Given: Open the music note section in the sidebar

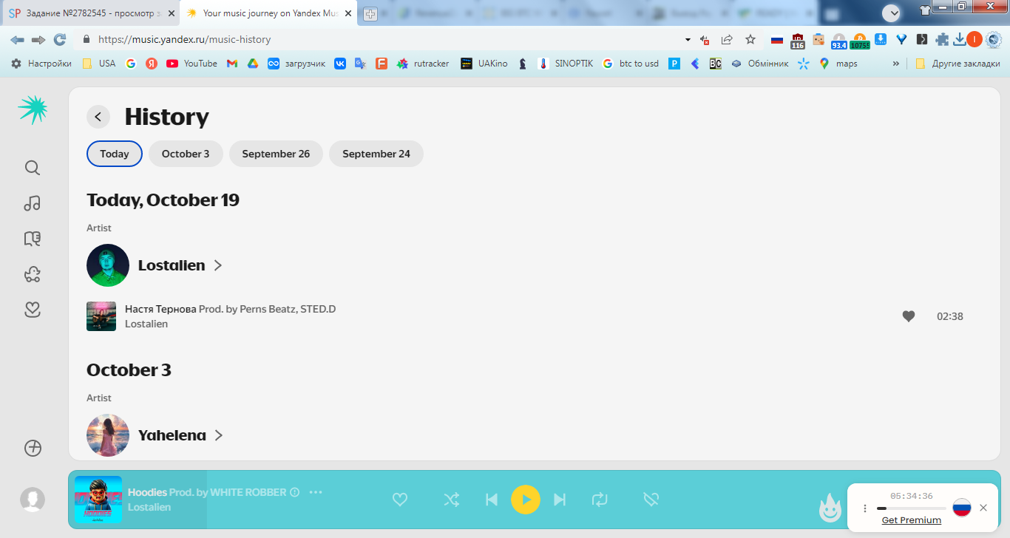Looking at the screenshot, I should (x=33, y=203).
